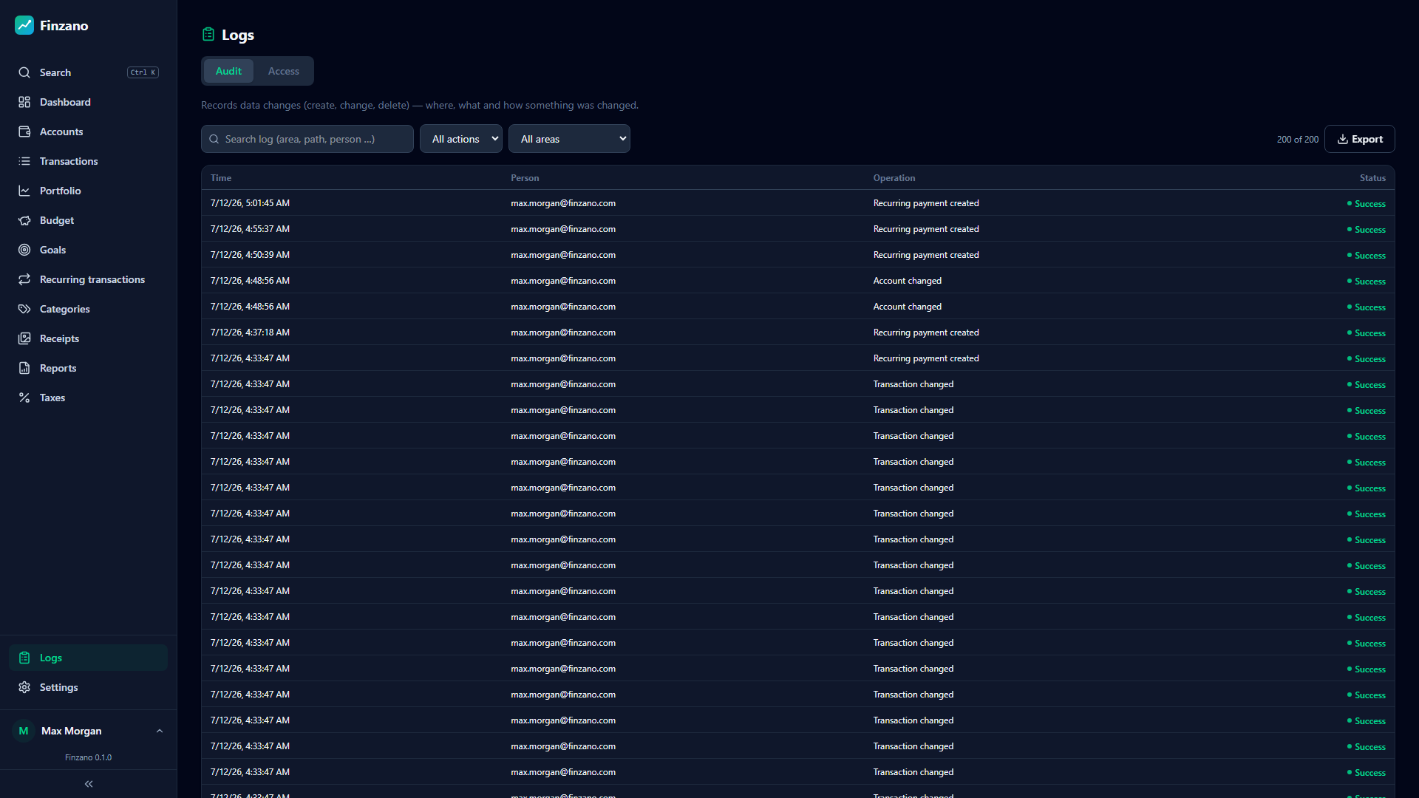Switch to the Access tab
Viewport: 1419px width, 798px height.
pos(284,71)
